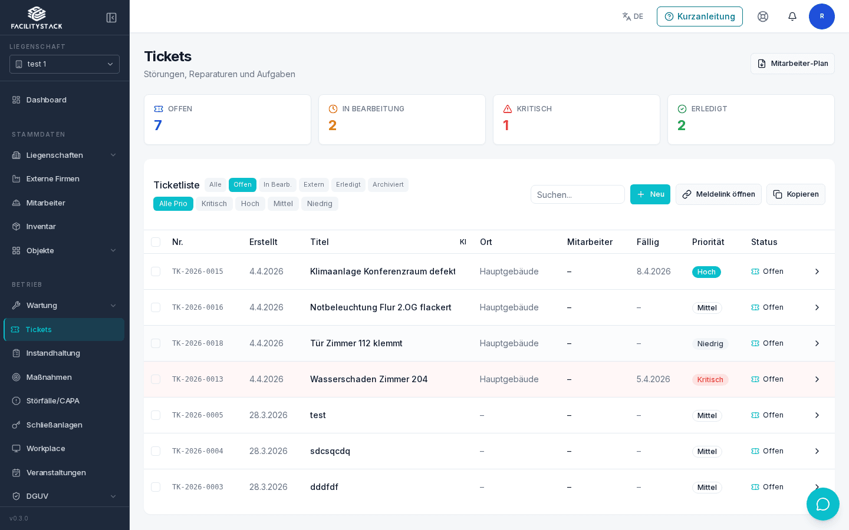The width and height of the screenshot is (849, 530).
Task: Expand the Objekte sidebar section
Action: coord(64,251)
